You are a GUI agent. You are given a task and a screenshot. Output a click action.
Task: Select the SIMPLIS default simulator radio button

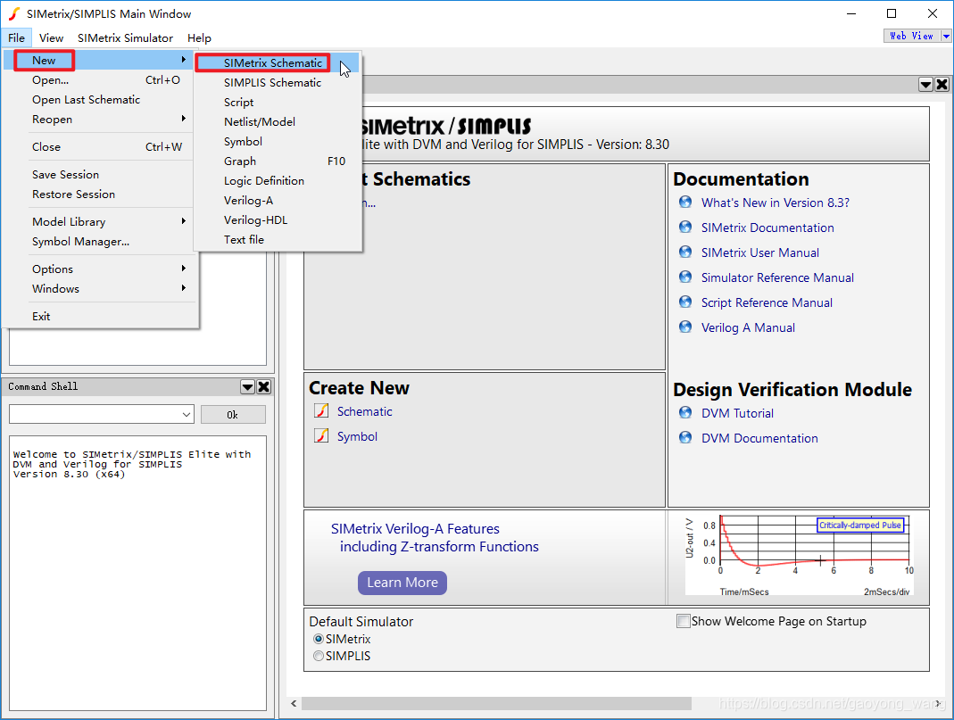[x=319, y=656]
